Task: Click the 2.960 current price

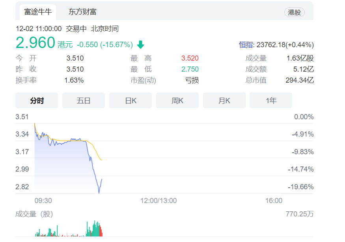Action: (35, 43)
